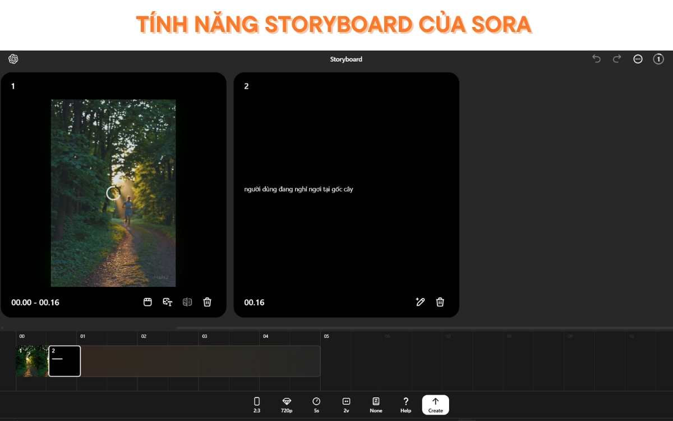Redo the storyboard action
673x421 pixels.
[x=617, y=59]
